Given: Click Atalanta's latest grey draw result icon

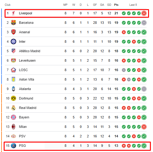Looking at the screenshot, I should (x=144, y=89).
